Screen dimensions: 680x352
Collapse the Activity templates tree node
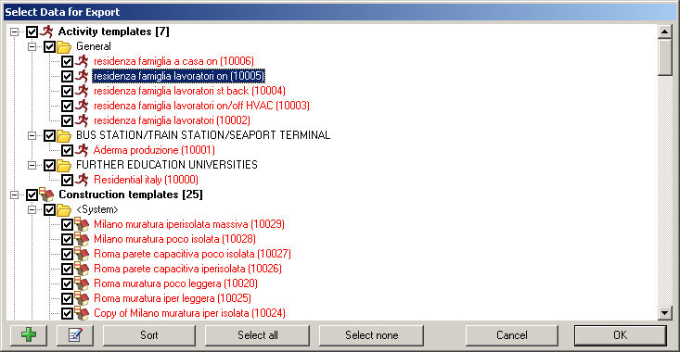click(14, 32)
